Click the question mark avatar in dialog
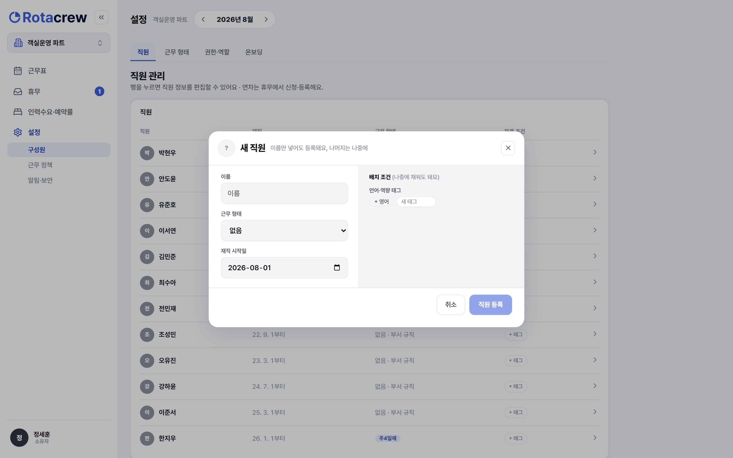Image resolution: width=733 pixels, height=458 pixels. point(226,148)
